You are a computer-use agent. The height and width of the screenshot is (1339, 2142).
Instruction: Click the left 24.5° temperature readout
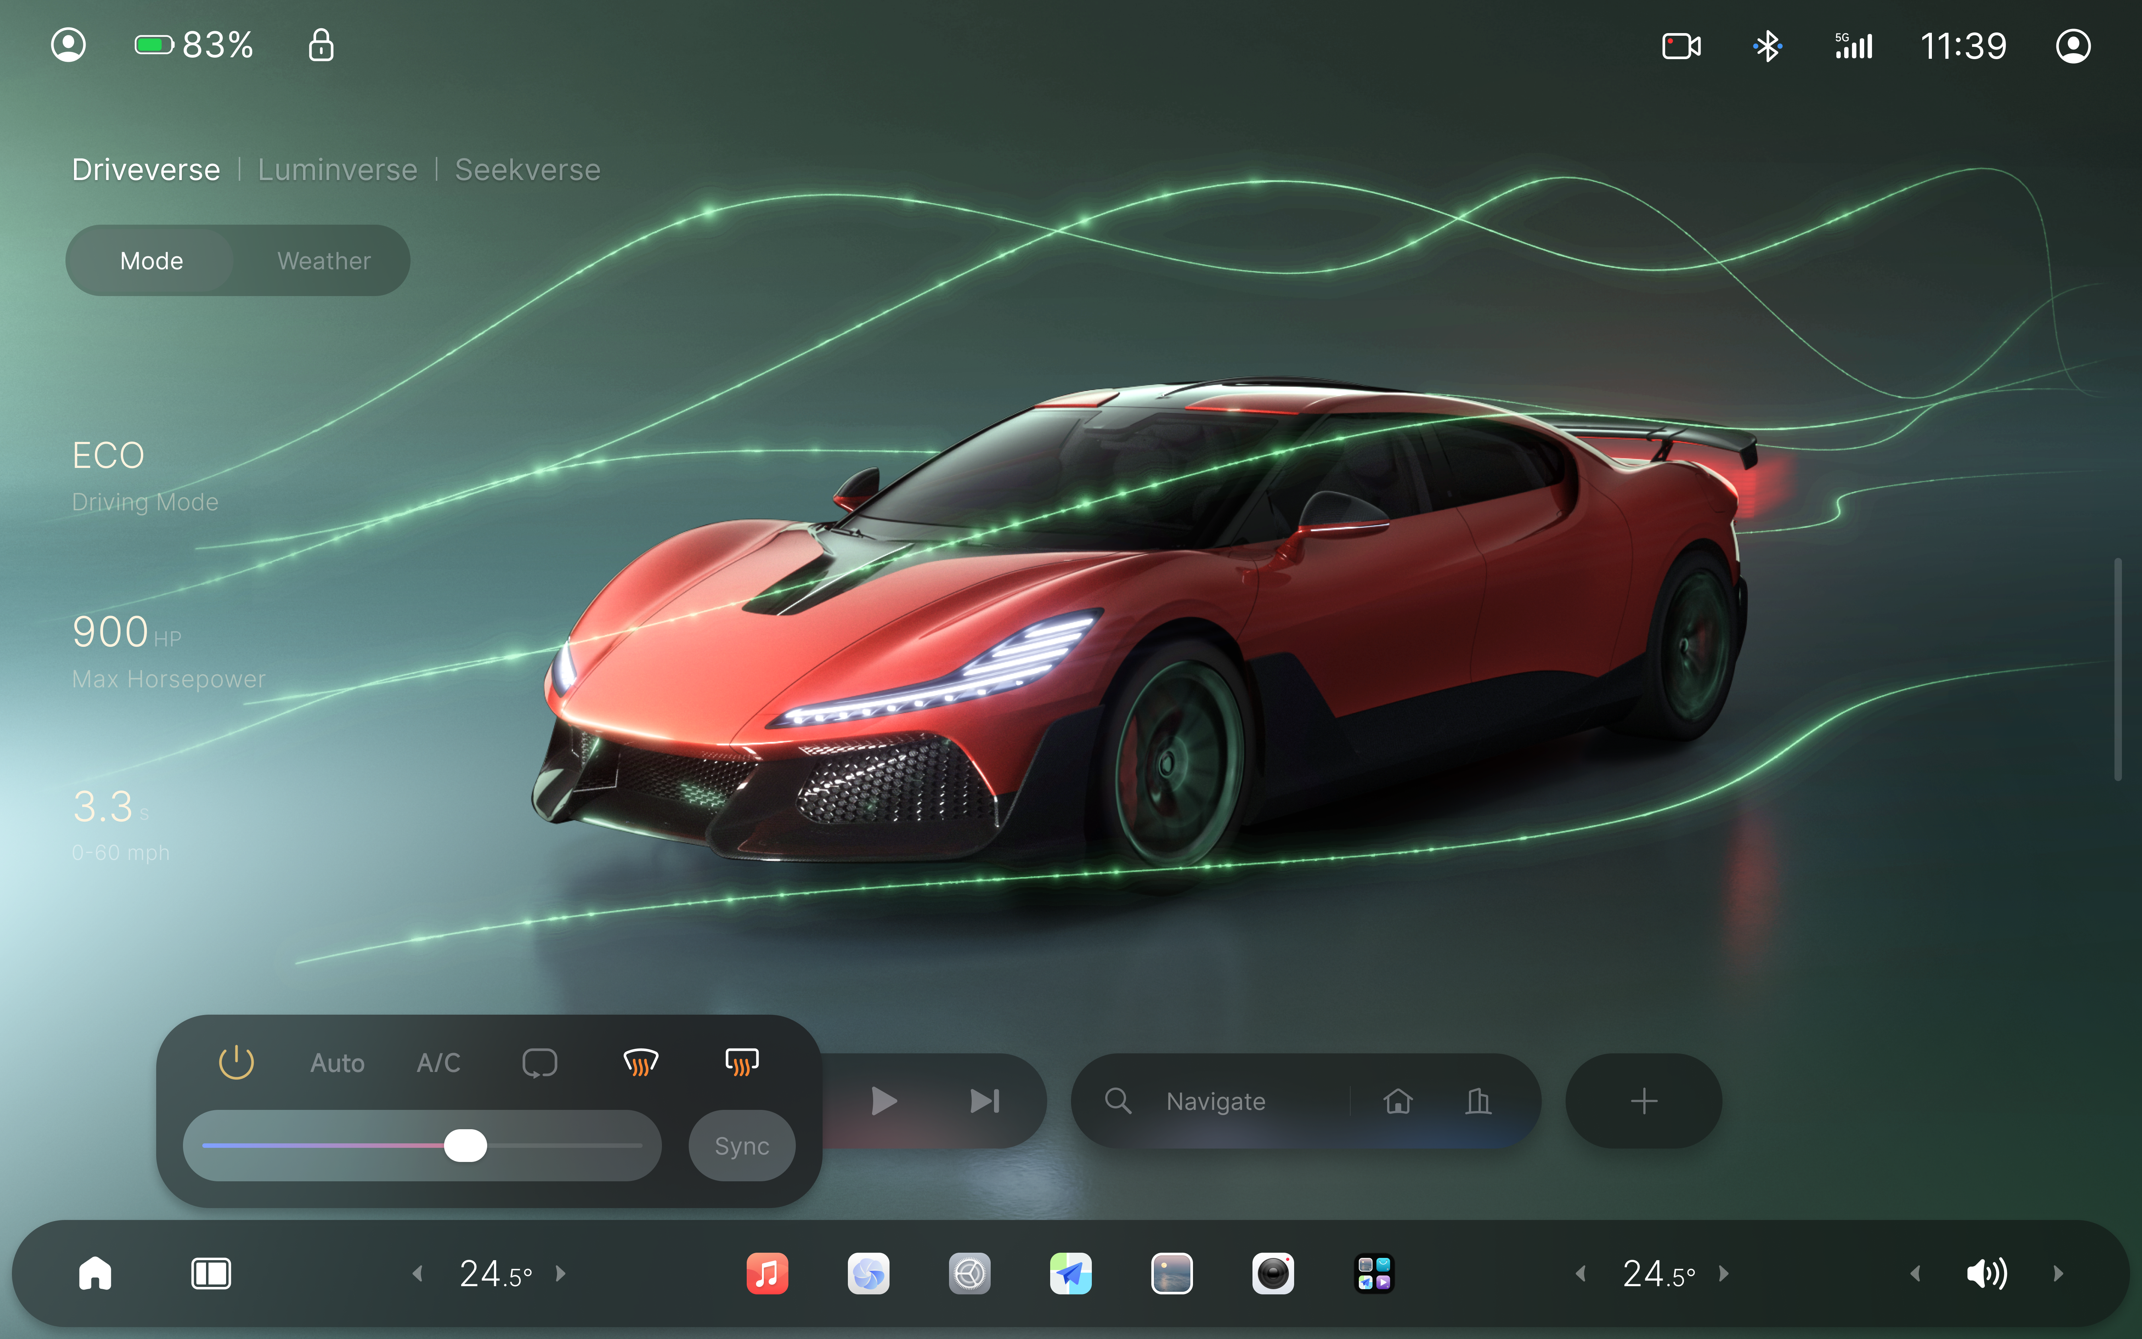(x=496, y=1274)
